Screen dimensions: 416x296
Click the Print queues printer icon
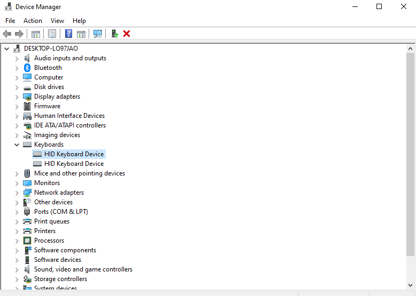click(27, 221)
